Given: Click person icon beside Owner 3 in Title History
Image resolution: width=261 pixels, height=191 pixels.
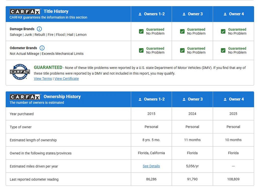Looking at the screenshot, I should (x=184, y=14).
